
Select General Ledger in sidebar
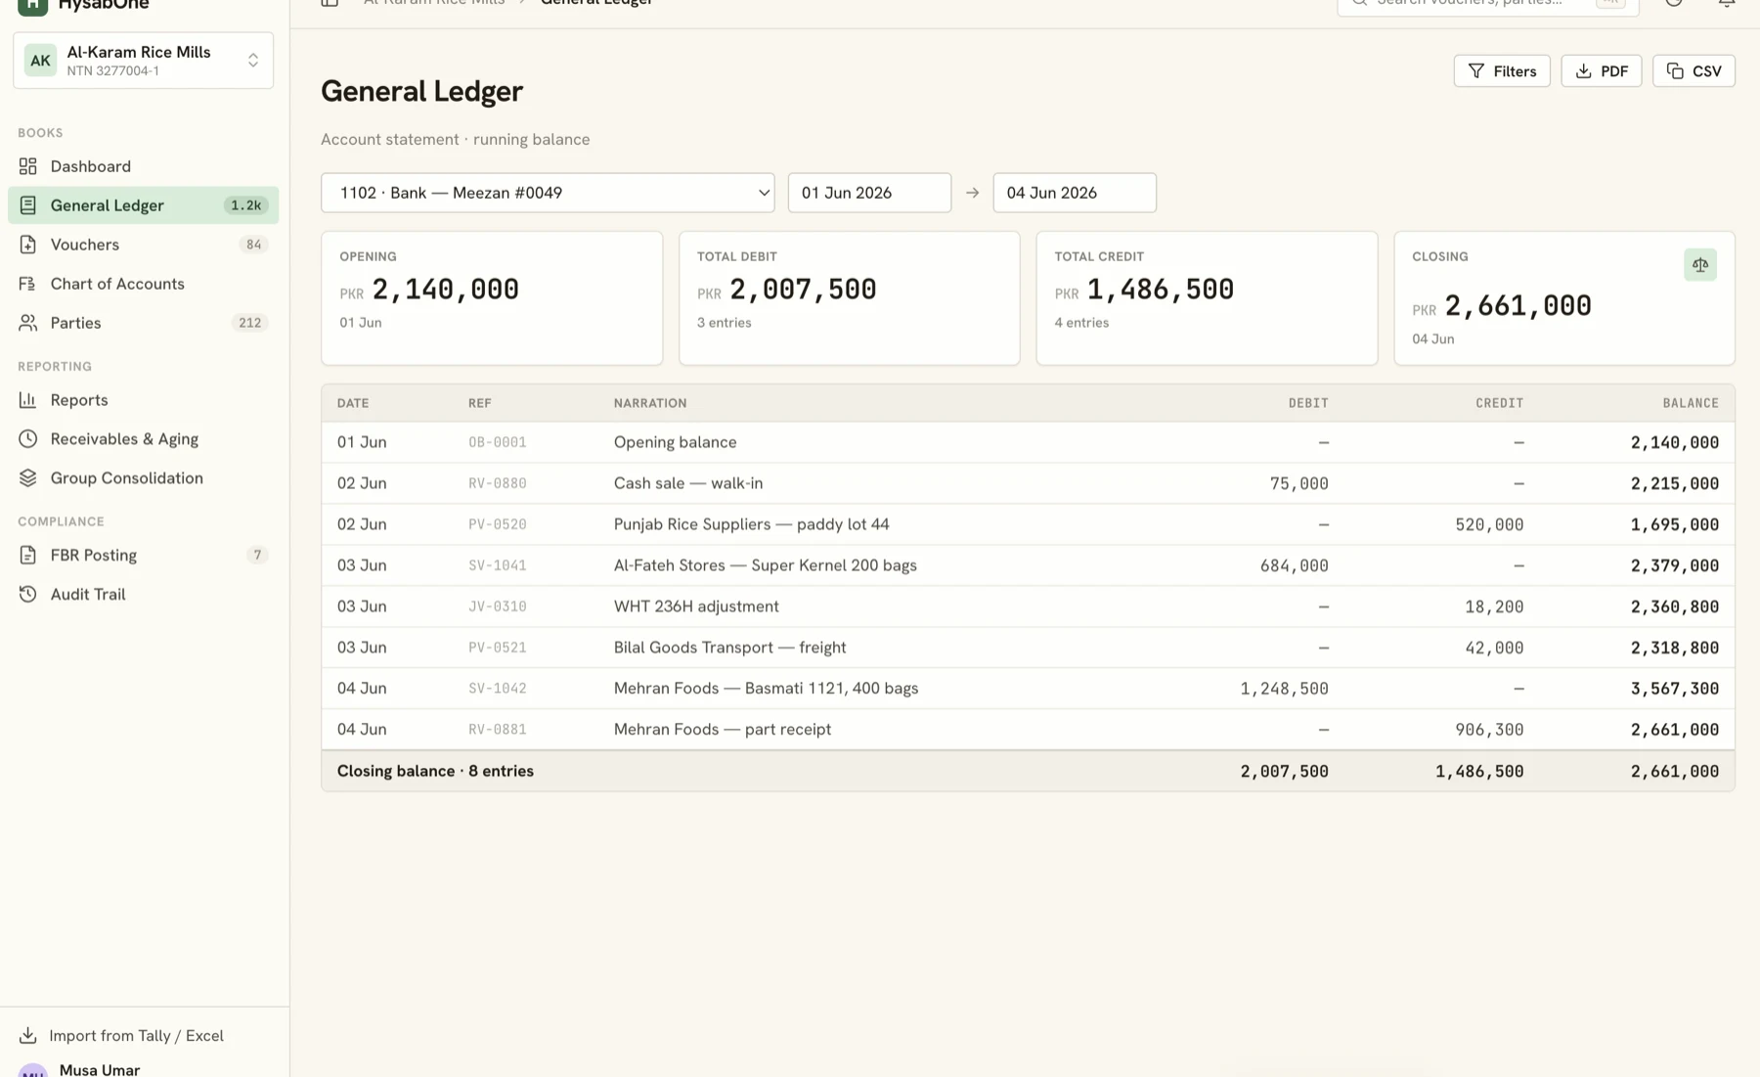point(143,205)
